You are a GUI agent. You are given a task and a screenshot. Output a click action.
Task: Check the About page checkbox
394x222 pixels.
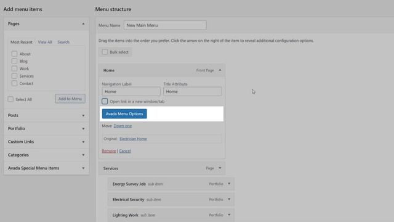pyautogui.click(x=14, y=54)
